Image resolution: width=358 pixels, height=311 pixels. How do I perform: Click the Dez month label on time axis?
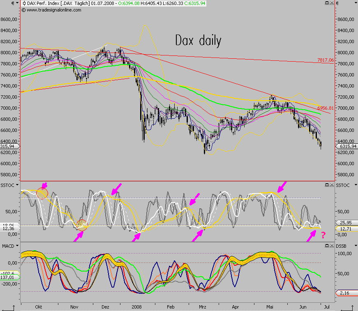pyautogui.click(x=105, y=307)
